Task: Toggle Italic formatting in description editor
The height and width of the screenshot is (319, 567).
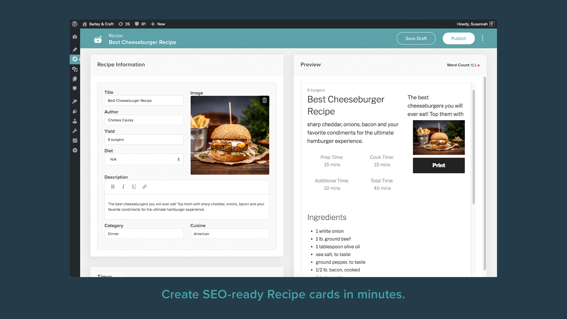Action: pyautogui.click(x=123, y=187)
